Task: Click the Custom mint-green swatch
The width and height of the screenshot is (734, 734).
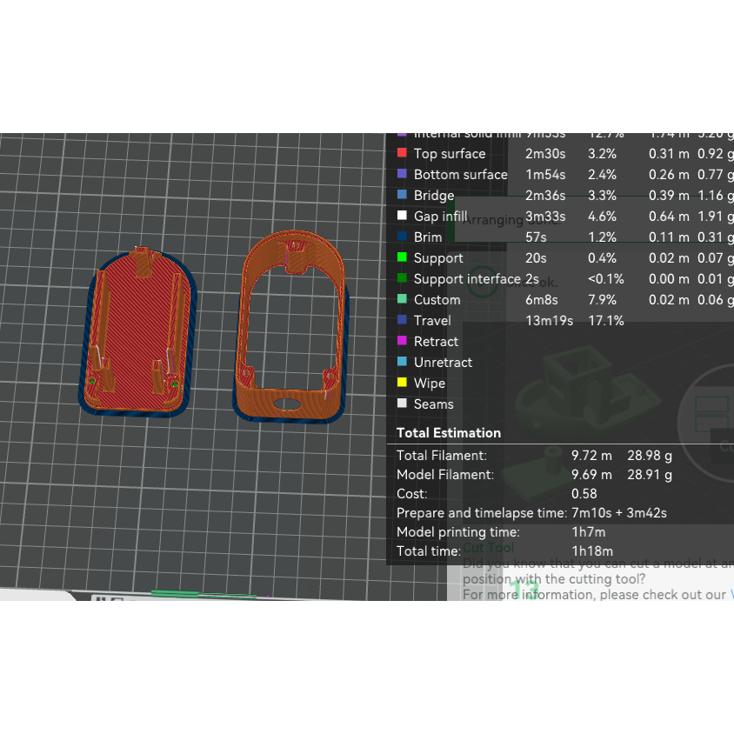Action: point(402,298)
